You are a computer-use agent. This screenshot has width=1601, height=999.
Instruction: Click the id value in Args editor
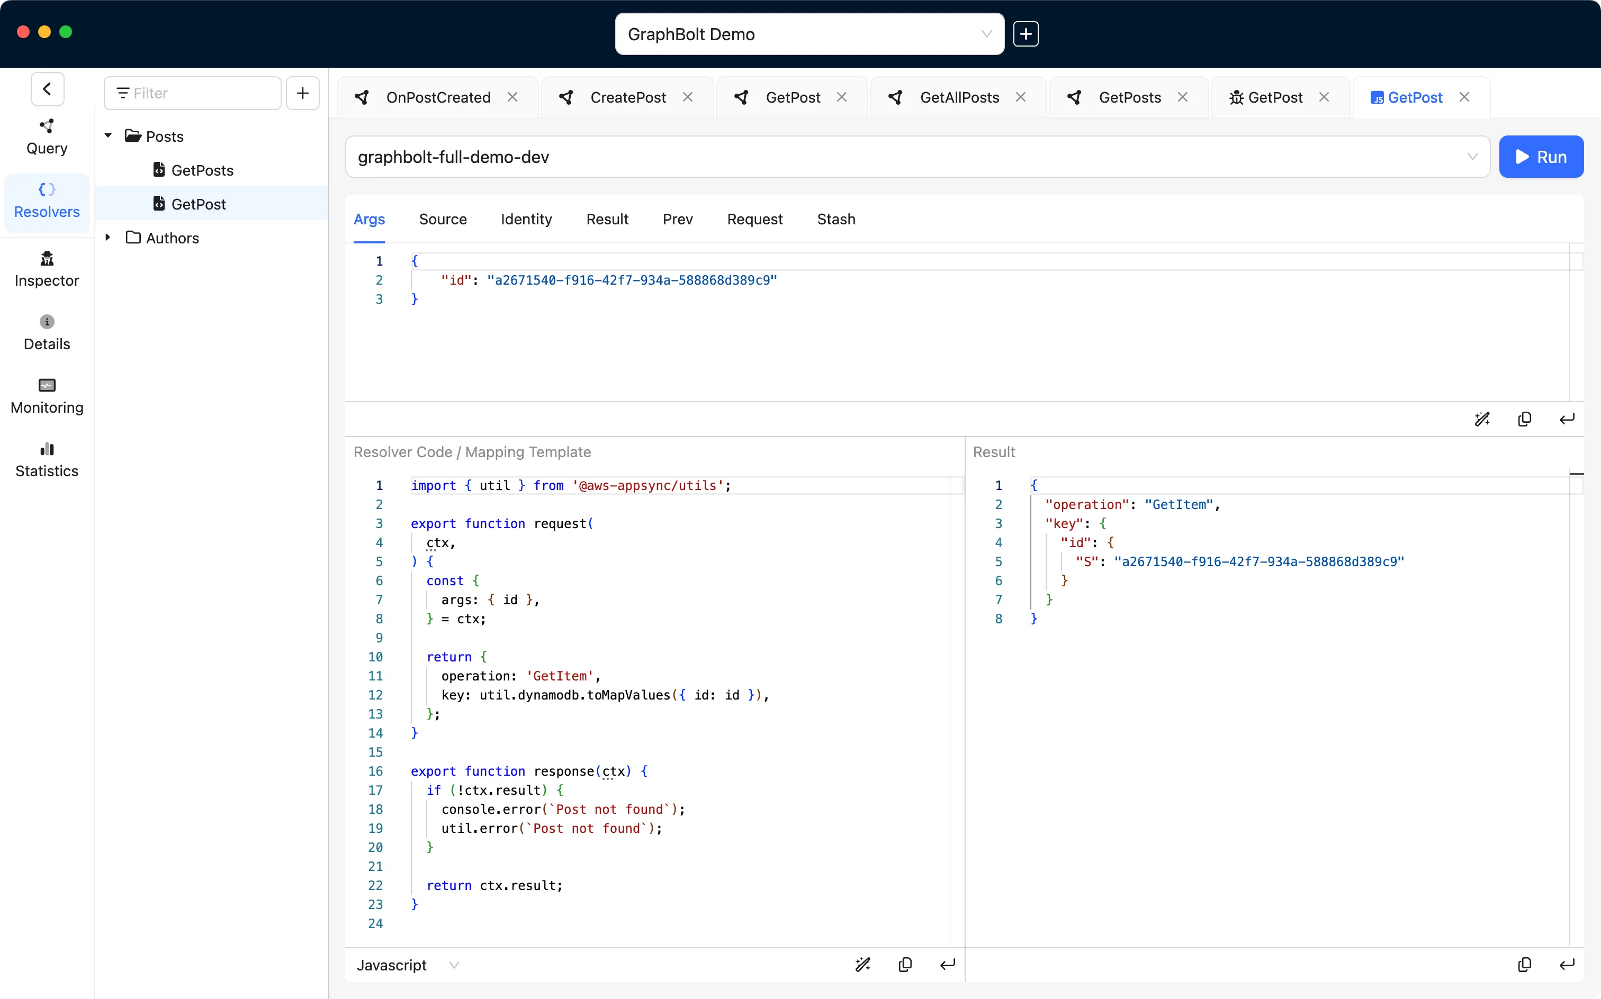pyautogui.click(x=632, y=280)
